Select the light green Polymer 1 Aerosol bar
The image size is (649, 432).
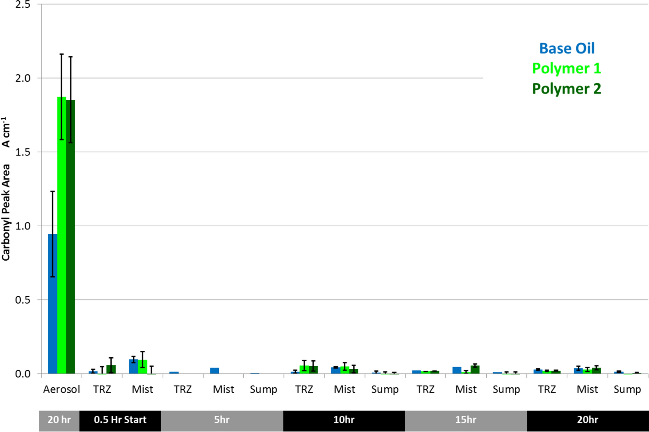point(61,235)
